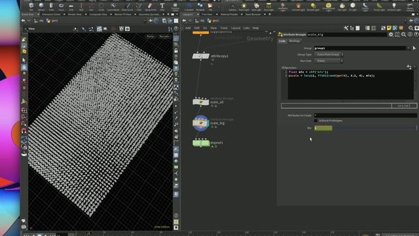Click the parameter pane search icon

[x=403, y=35]
